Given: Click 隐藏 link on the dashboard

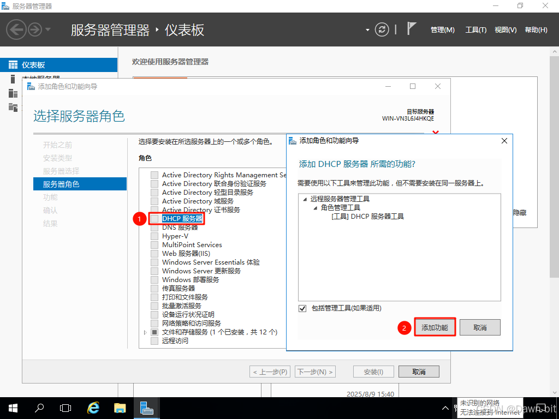Looking at the screenshot, I should [520, 213].
